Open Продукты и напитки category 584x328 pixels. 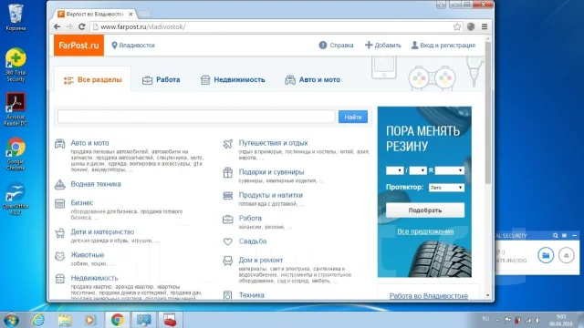270,195
